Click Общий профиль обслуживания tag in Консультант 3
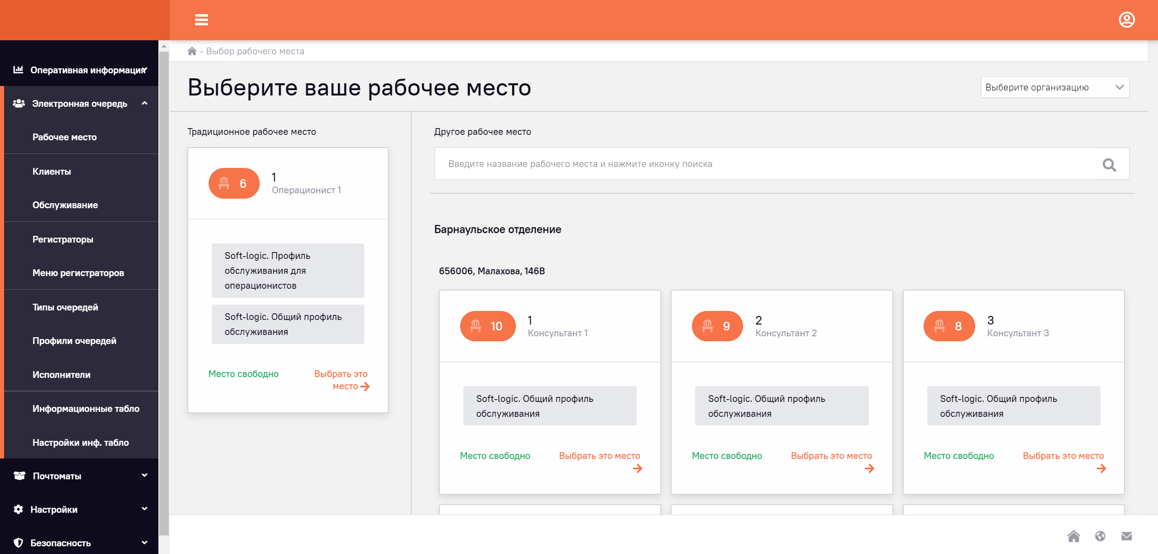Screen dimensions: 1158x554 coord(1014,406)
